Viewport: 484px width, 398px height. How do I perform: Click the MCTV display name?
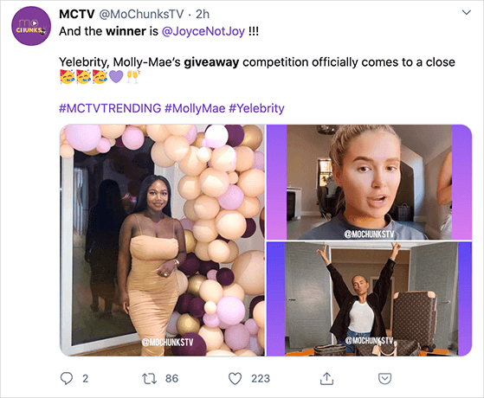[x=76, y=14]
